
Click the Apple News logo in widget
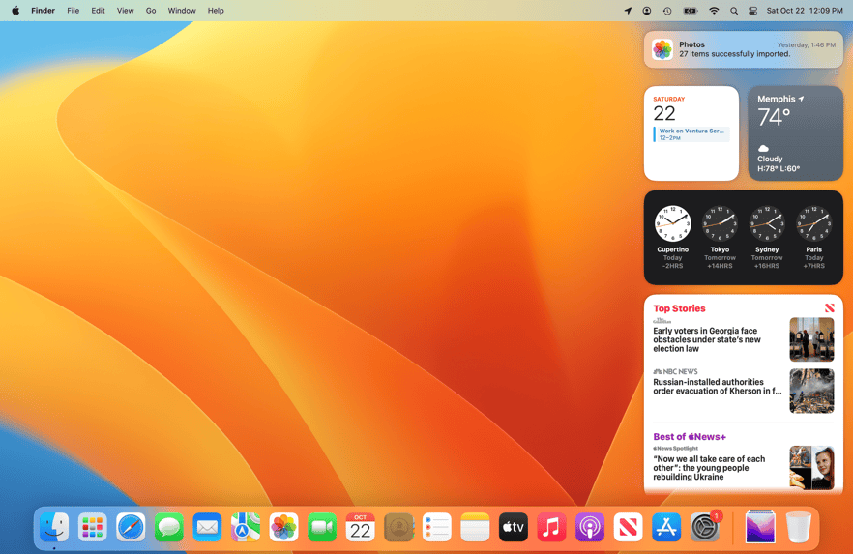tap(830, 307)
